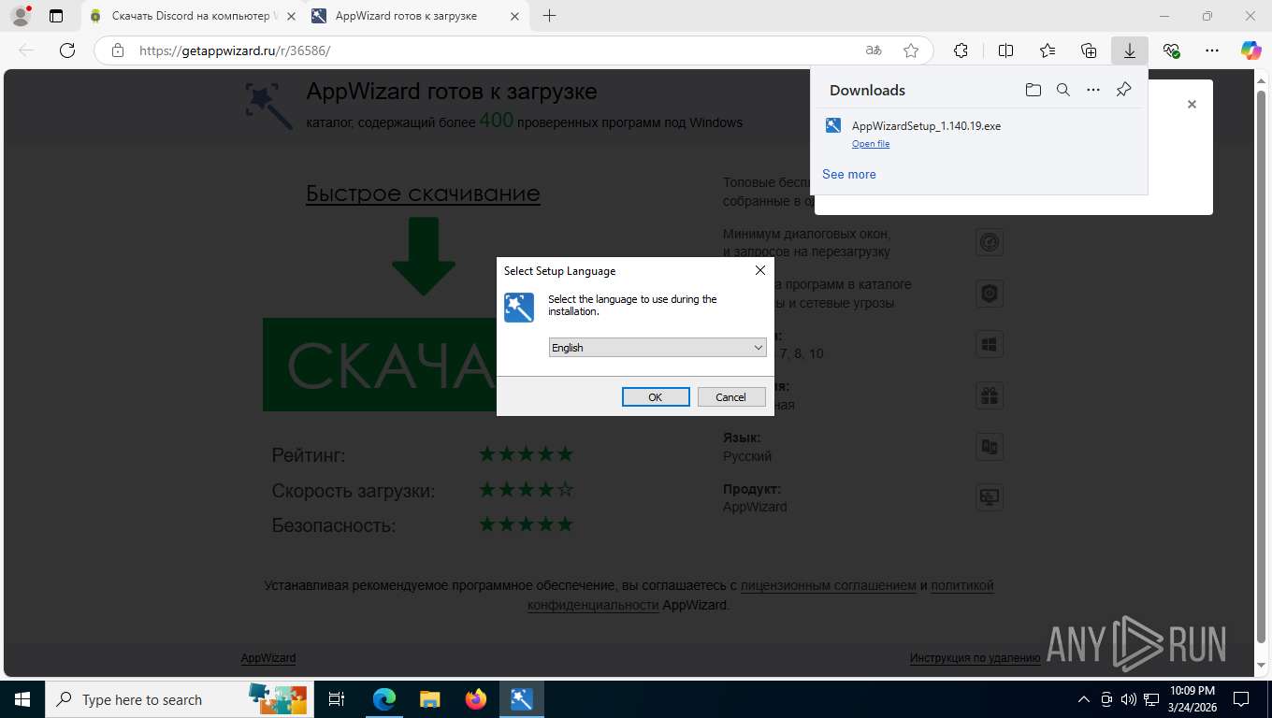
Task: Open a new browser tab
Action: coord(549,16)
